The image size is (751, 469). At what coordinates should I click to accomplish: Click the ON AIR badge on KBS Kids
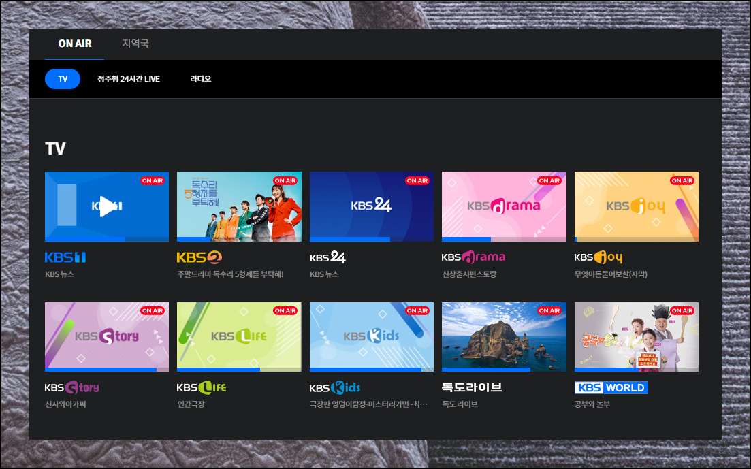[417, 311]
